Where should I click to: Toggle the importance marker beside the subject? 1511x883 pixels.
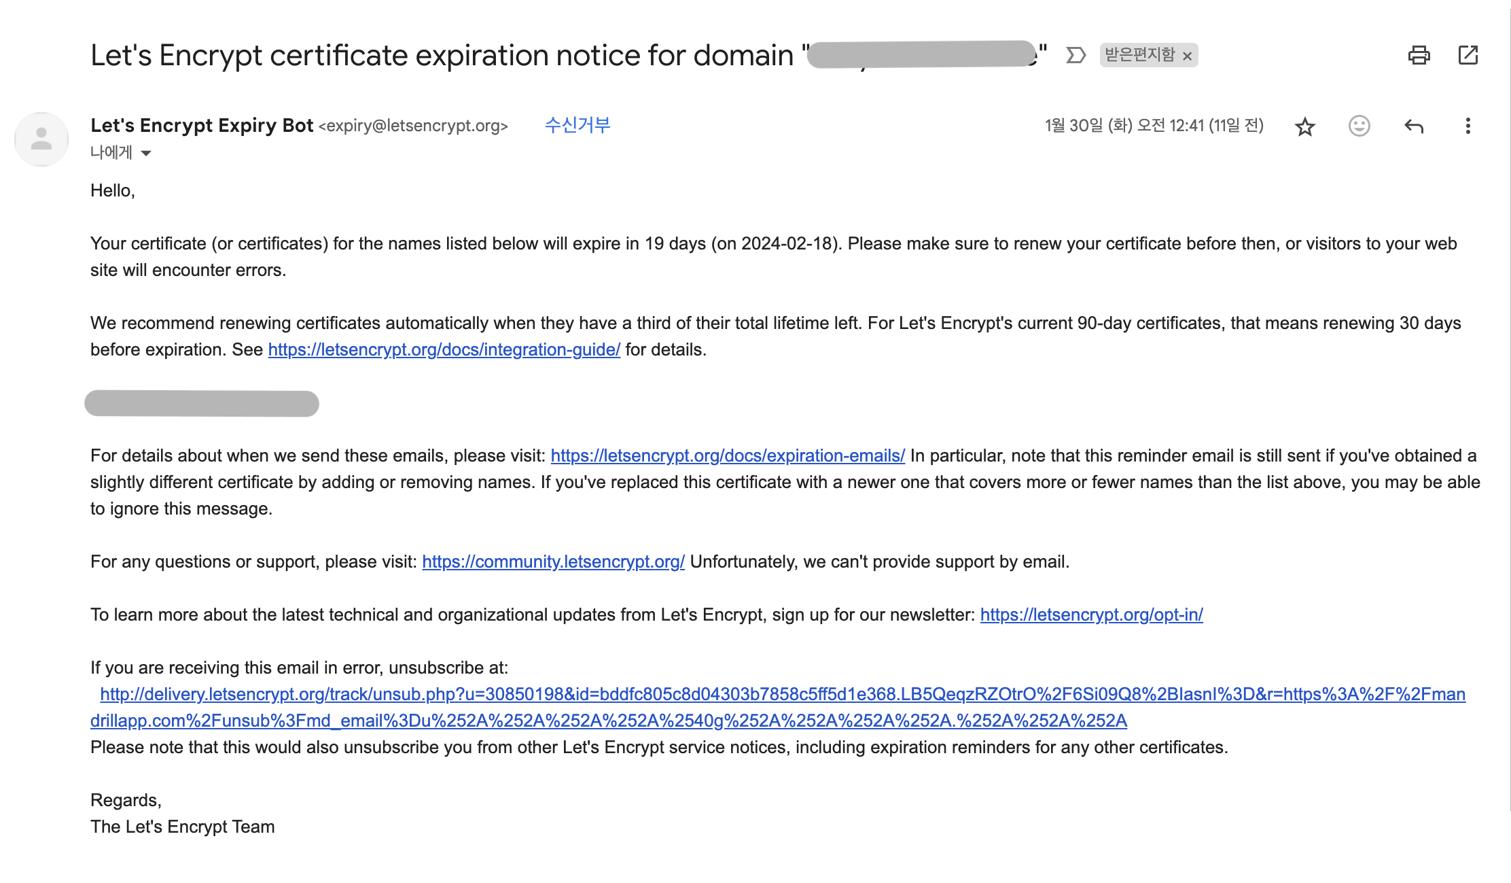click(x=1076, y=55)
